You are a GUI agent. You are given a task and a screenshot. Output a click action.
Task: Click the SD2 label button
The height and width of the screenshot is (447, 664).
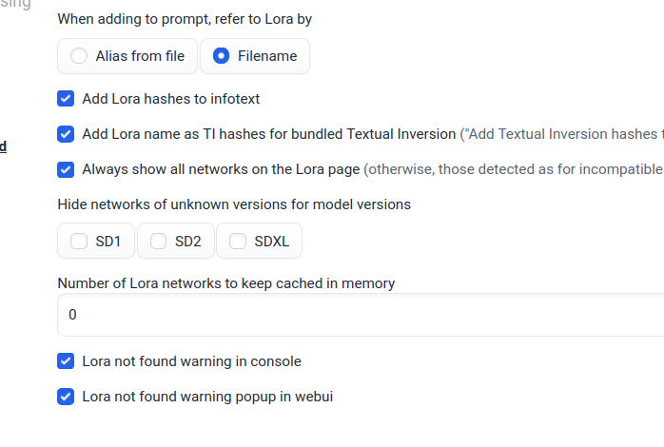188,242
